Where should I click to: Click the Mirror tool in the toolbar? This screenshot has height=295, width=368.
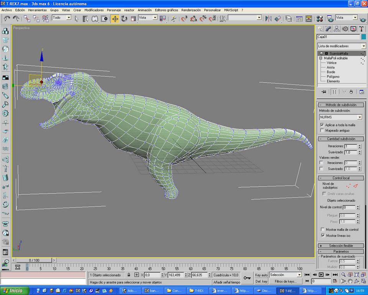pyautogui.click(x=268, y=18)
